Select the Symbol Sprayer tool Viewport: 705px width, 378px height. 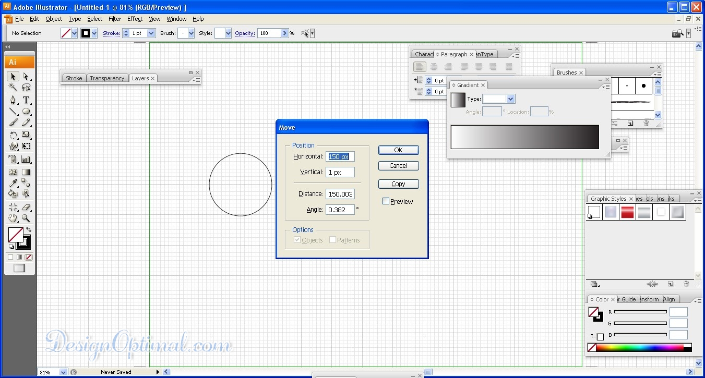point(13,160)
